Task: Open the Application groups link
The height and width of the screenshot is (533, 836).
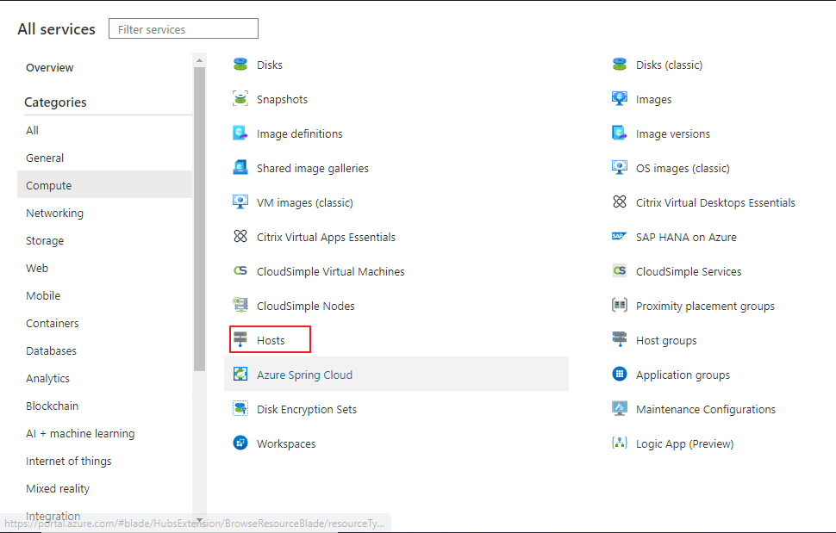Action: 683,375
